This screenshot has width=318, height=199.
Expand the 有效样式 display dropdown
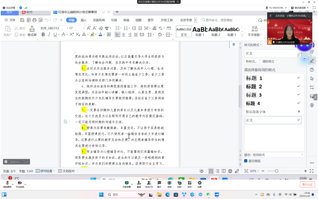click(278, 155)
